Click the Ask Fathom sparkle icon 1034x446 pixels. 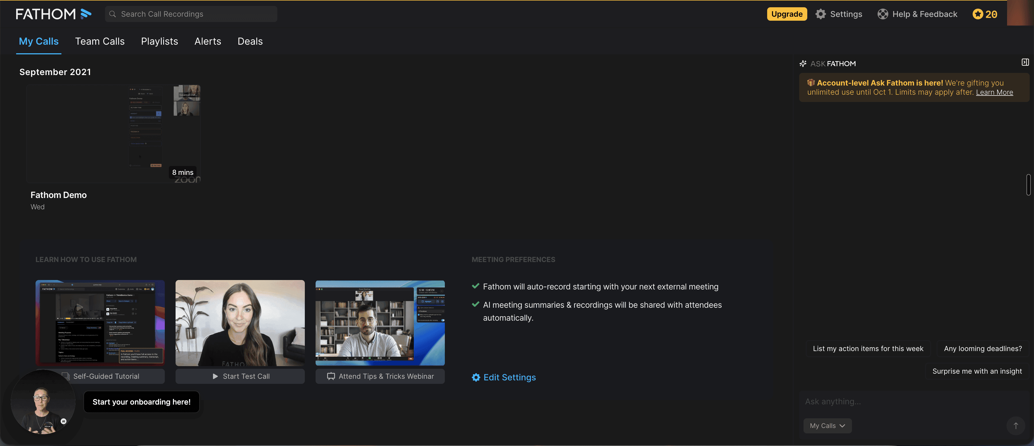point(803,63)
